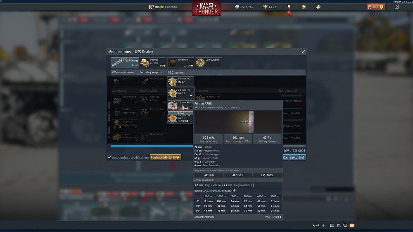
Task: Click the New Pumps modification
Action: coord(153,137)
